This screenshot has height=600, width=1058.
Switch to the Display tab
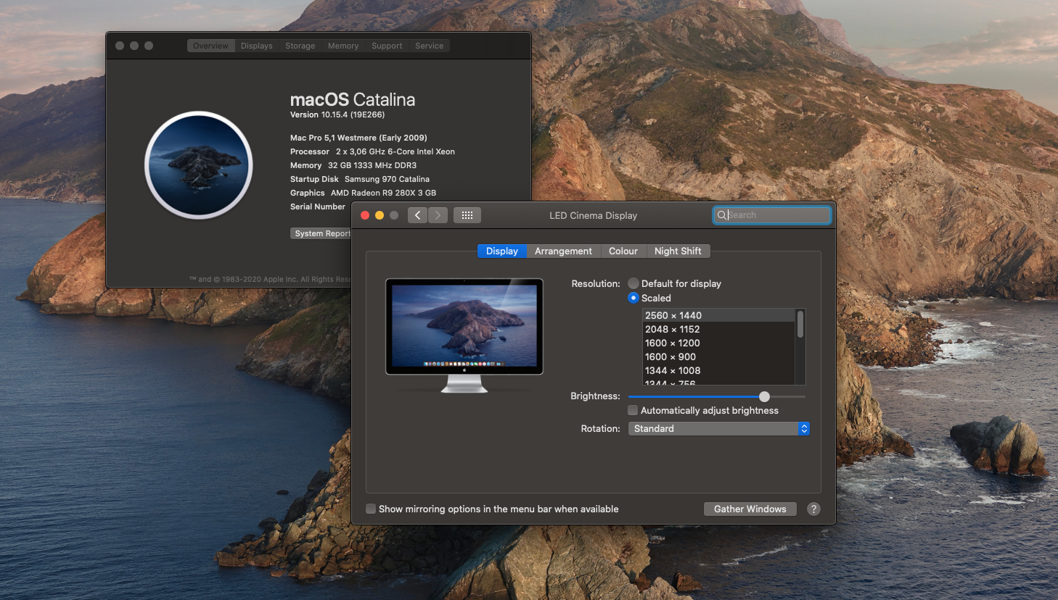coord(502,251)
